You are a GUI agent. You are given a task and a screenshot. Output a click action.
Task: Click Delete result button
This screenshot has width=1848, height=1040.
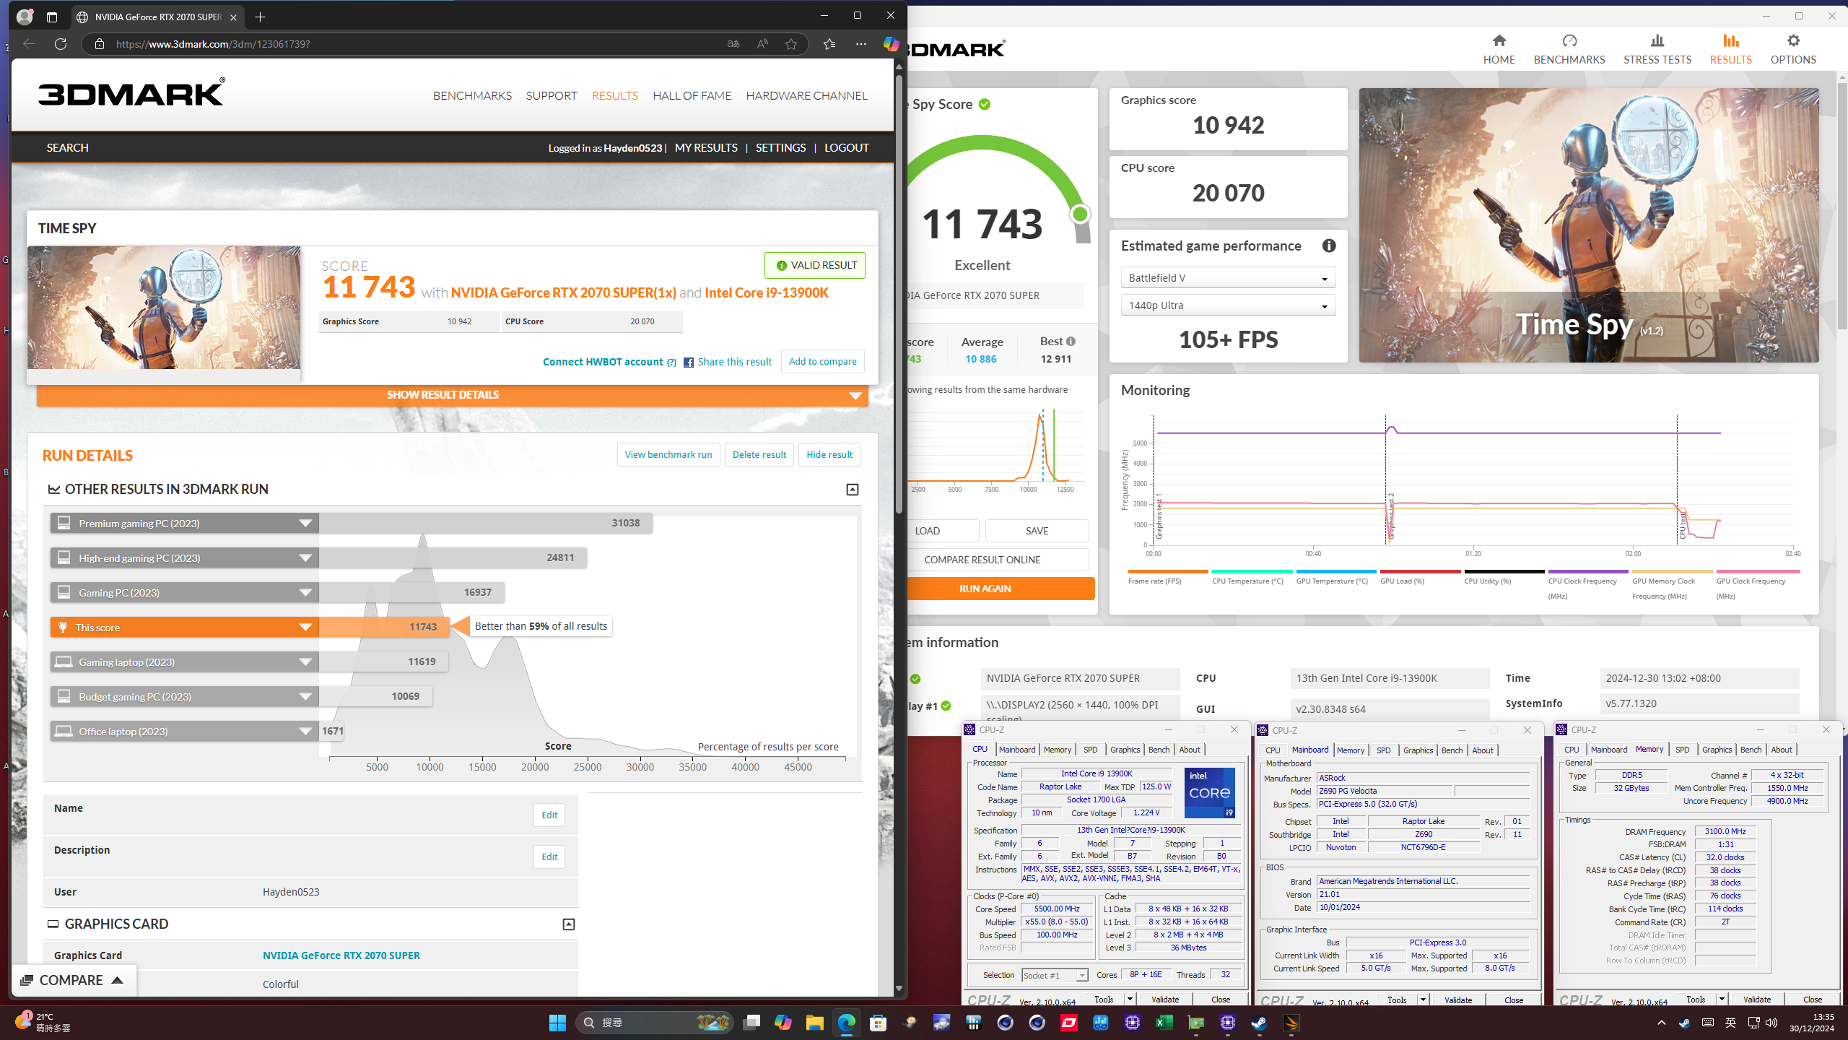pyautogui.click(x=759, y=454)
